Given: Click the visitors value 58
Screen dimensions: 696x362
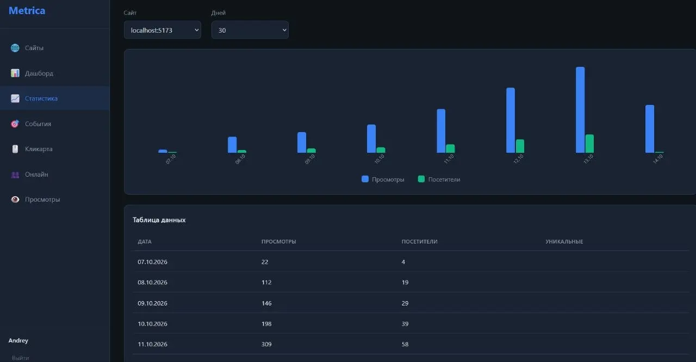Looking at the screenshot, I should pyautogui.click(x=405, y=345).
